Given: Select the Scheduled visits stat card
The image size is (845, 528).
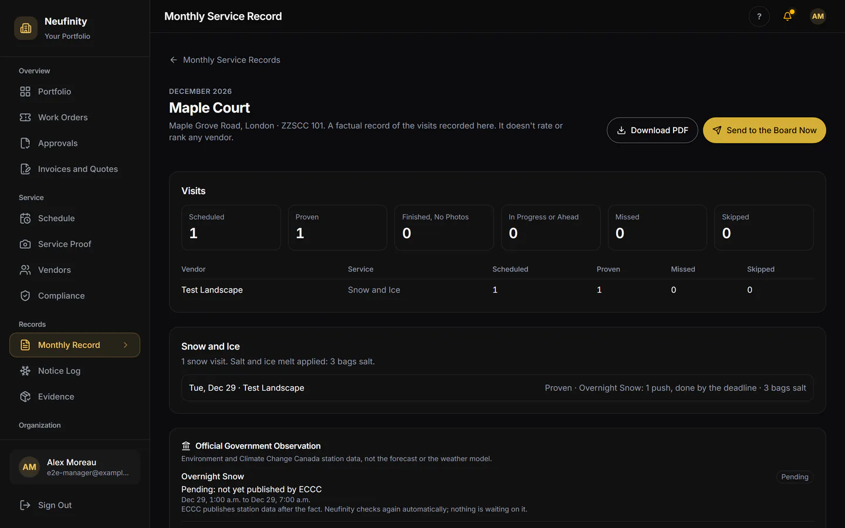Looking at the screenshot, I should [x=231, y=228].
